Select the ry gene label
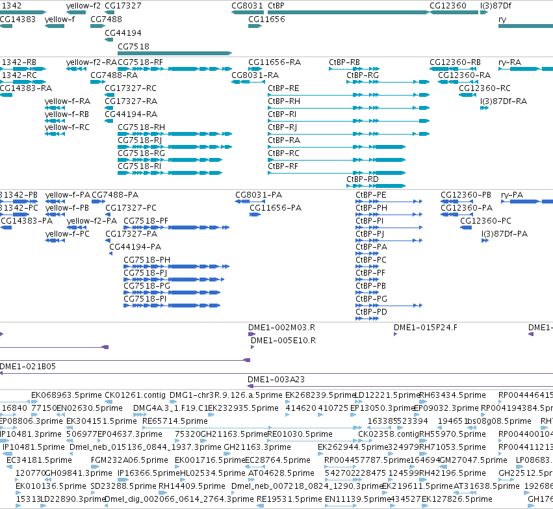 [502, 20]
